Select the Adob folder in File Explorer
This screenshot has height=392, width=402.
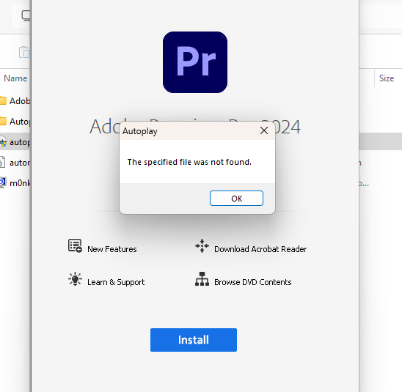15,101
